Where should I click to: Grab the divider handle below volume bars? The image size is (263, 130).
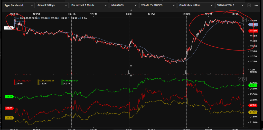tap(131, 76)
